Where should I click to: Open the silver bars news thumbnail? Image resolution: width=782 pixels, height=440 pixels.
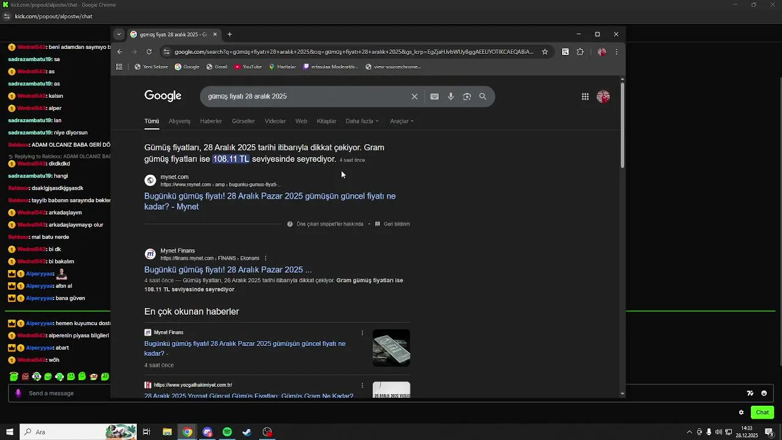(x=392, y=348)
